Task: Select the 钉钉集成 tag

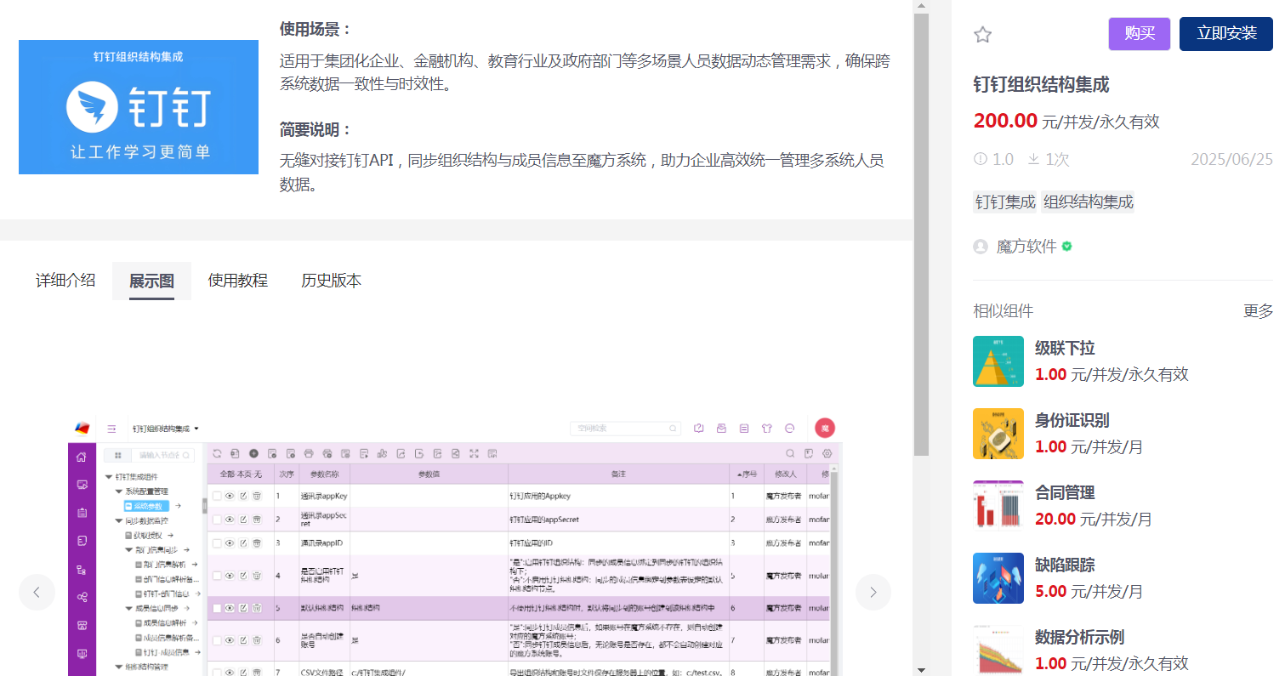Action: coord(1005,202)
